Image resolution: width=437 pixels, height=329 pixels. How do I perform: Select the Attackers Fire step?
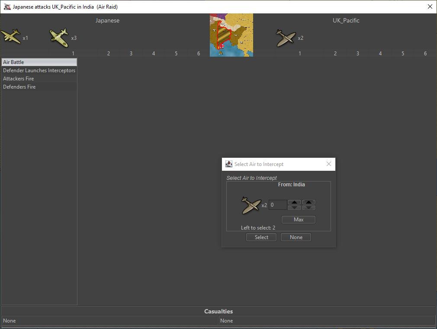39,79
